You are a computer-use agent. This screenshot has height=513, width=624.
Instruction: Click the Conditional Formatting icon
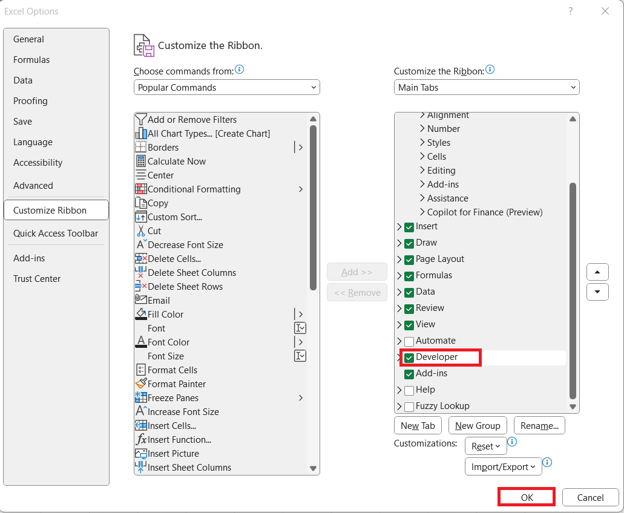coord(141,189)
